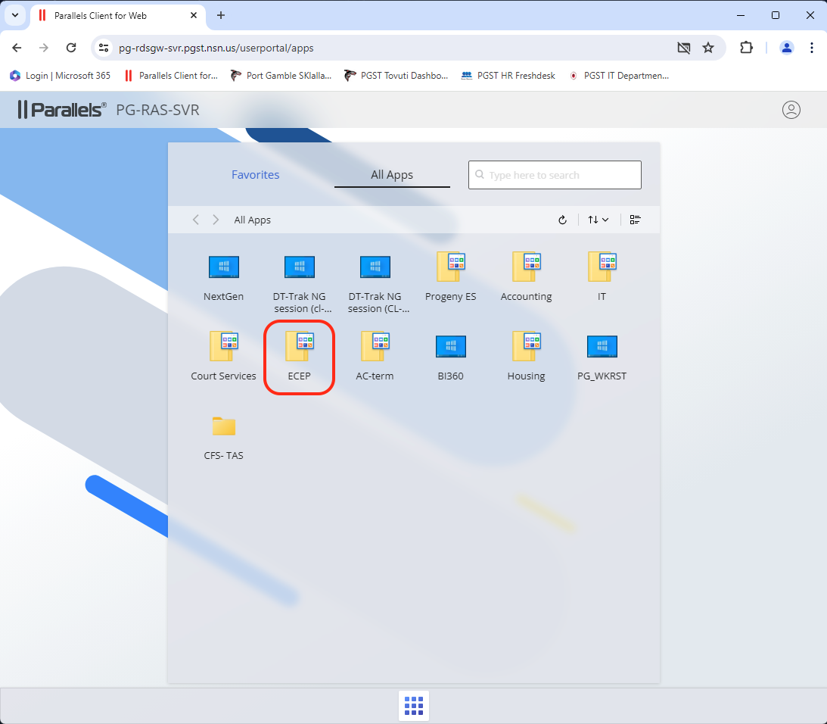Open the NextGen app
The image size is (827, 724).
pos(224,276)
